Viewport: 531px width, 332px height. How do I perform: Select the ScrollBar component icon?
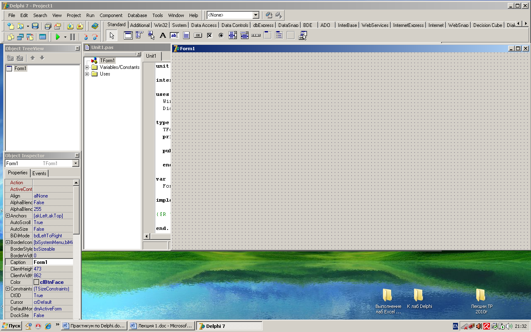pos(256,36)
